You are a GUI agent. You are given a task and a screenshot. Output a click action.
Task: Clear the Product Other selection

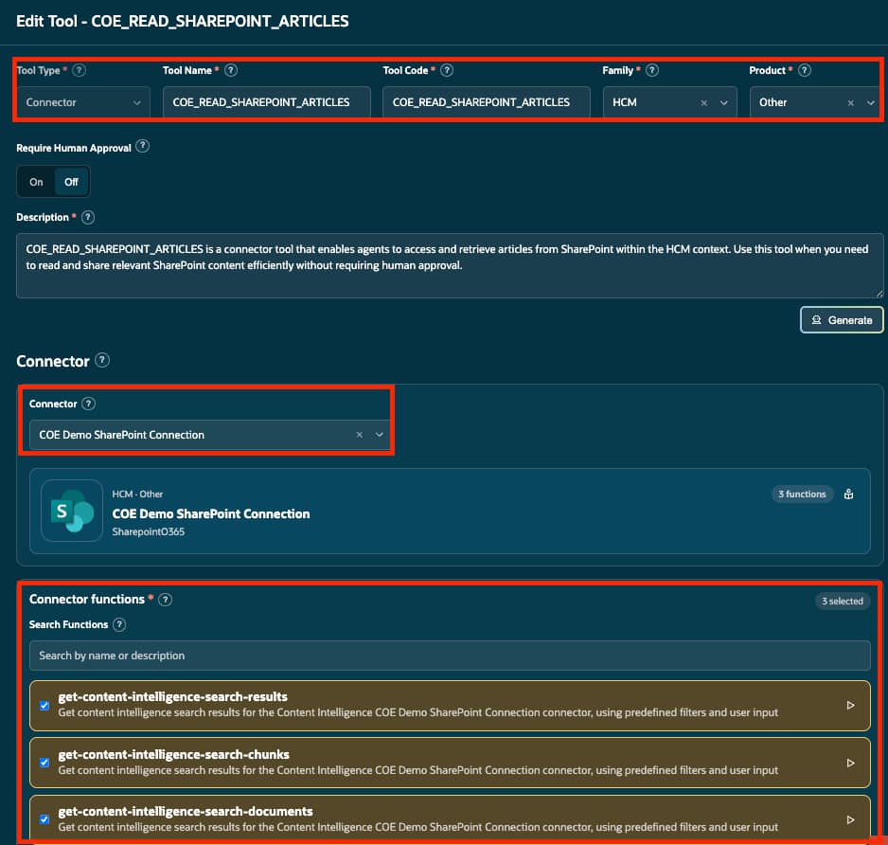tap(851, 102)
